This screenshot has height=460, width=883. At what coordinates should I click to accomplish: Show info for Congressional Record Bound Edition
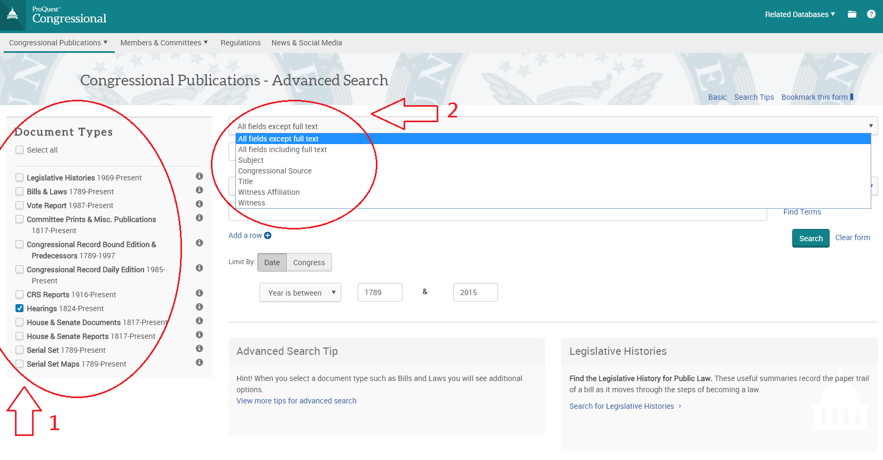click(x=199, y=243)
